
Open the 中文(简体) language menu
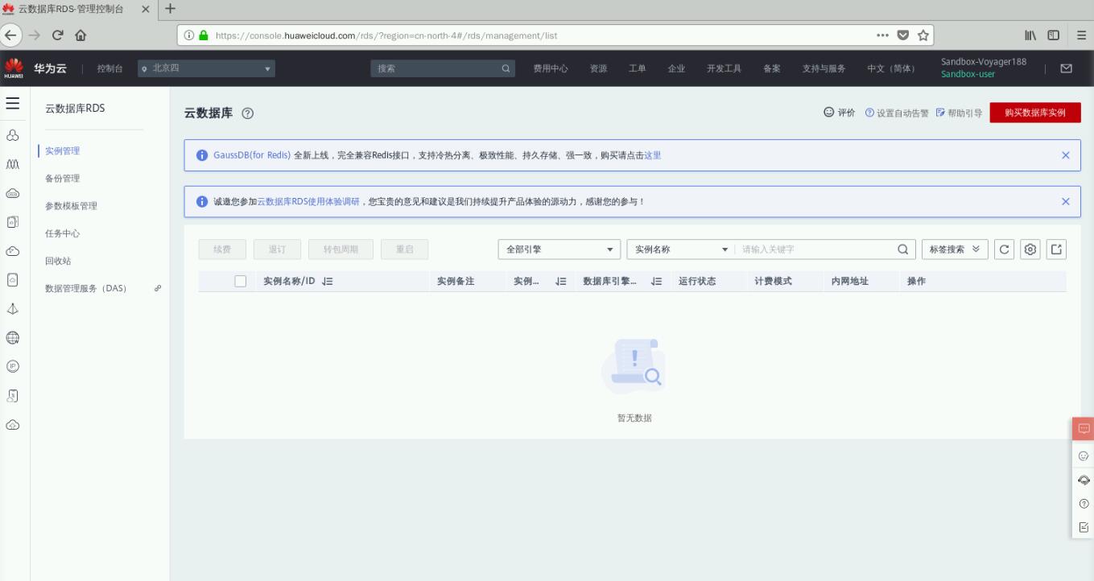(891, 68)
